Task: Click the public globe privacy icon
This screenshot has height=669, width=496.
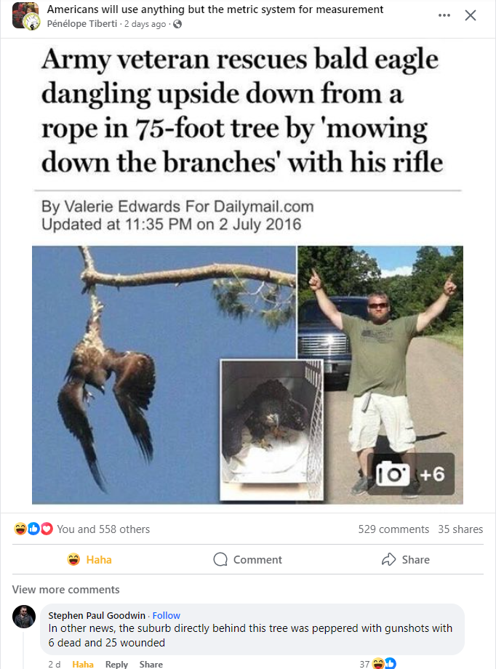Action: coord(177,24)
